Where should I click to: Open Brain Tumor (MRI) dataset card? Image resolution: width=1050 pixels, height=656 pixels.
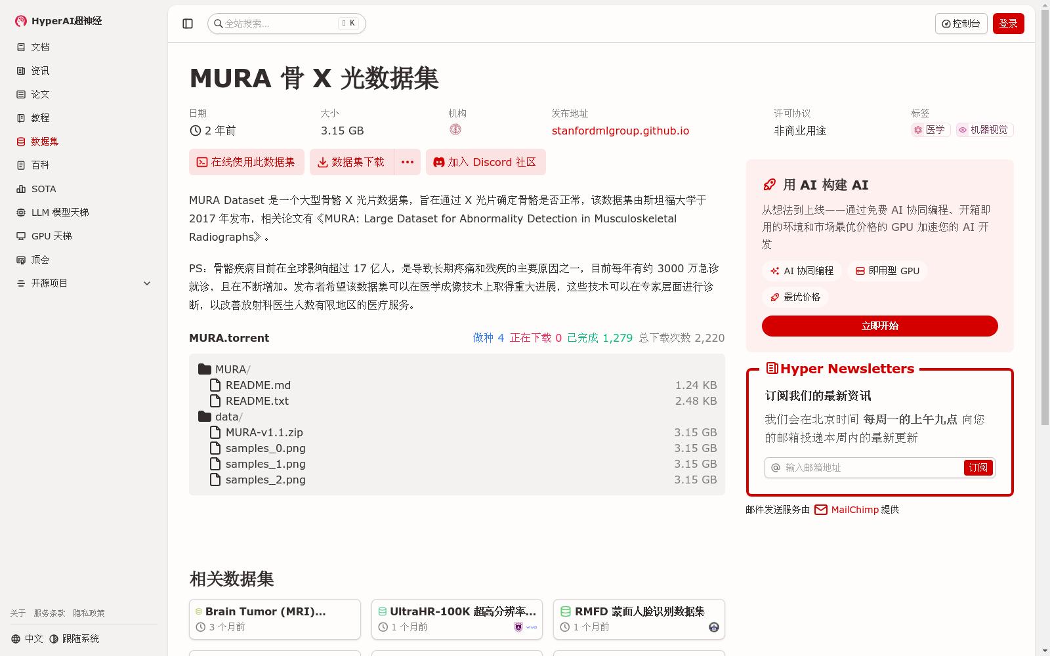coord(275,619)
